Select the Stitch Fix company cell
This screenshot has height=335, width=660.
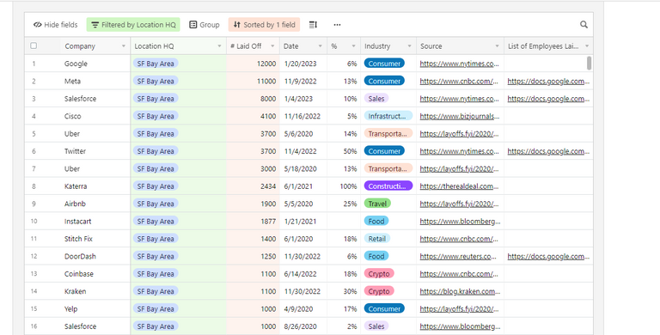tap(95, 239)
